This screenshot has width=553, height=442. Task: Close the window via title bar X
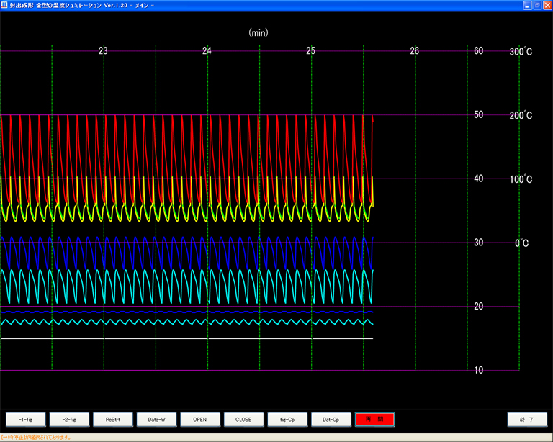click(x=547, y=5)
